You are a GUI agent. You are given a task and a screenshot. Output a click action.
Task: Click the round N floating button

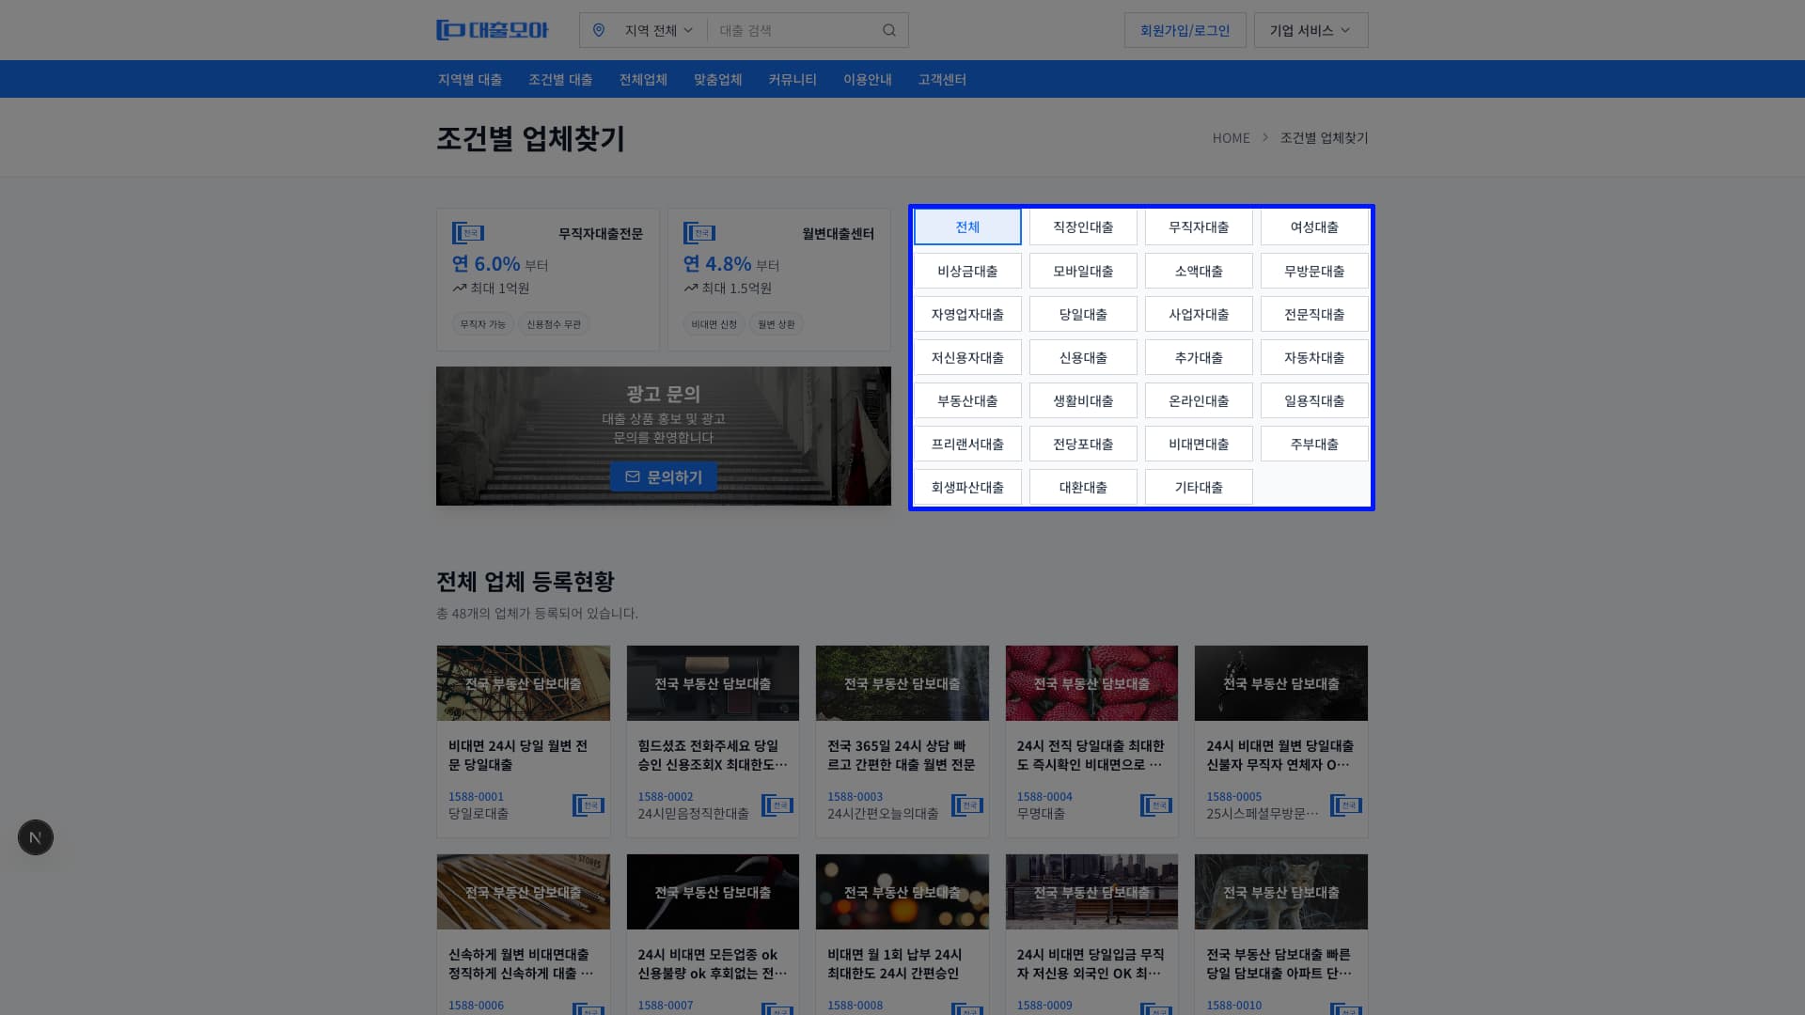35,836
